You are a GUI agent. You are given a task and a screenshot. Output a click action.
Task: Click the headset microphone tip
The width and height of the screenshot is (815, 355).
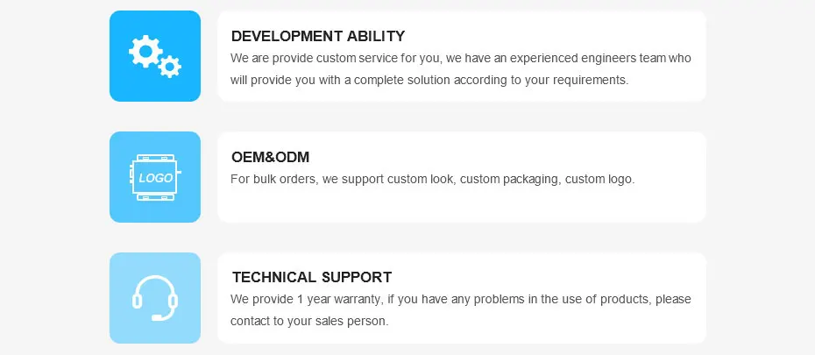pyautogui.click(x=156, y=316)
